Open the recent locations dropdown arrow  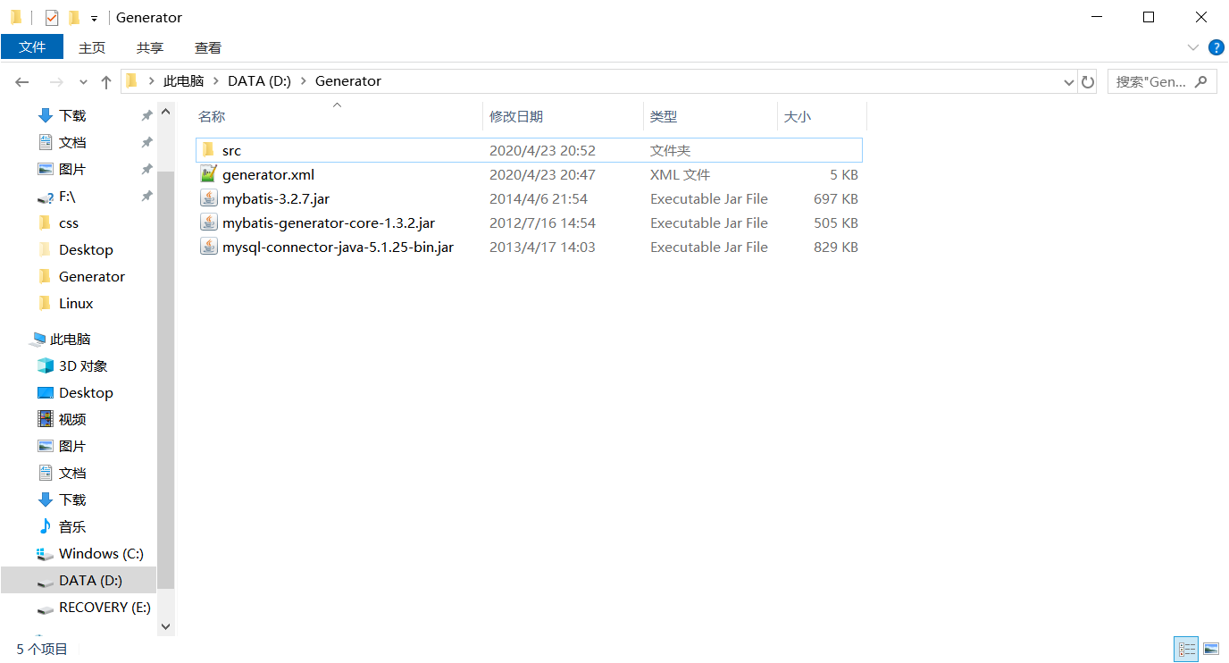tap(83, 81)
